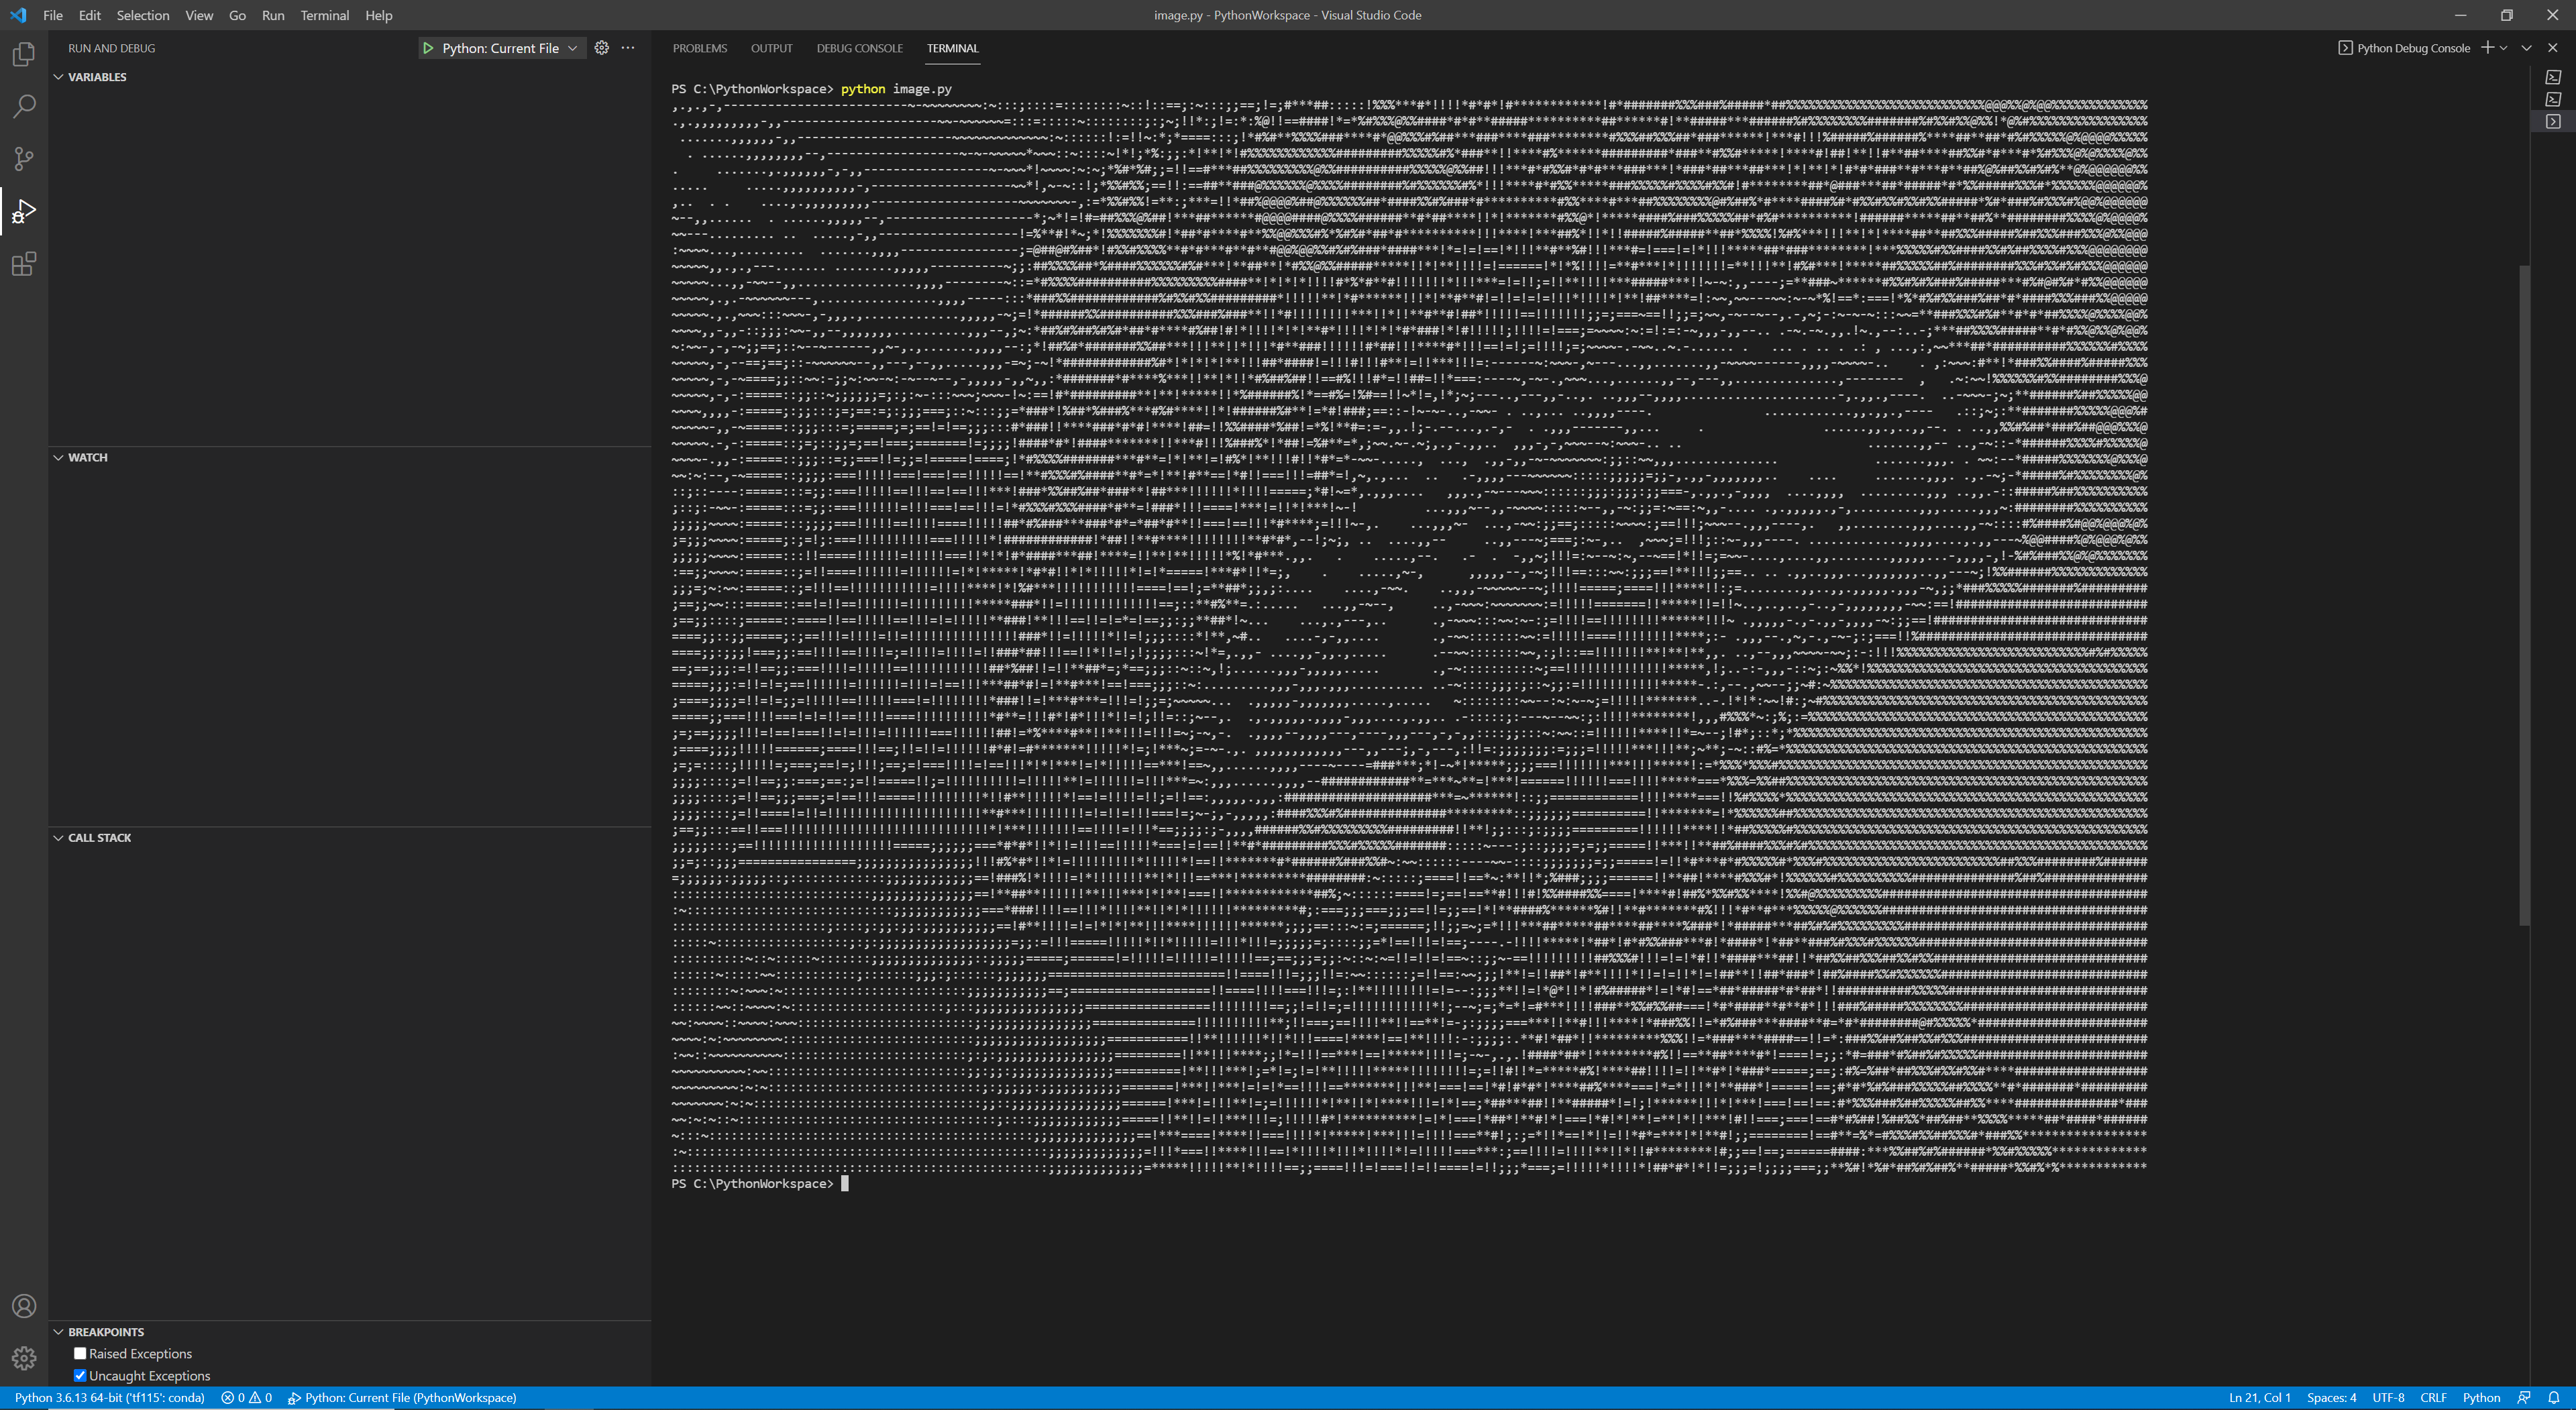This screenshot has width=2576, height=1410.
Task: Open launch.json via the gear icon
Action: [601, 48]
